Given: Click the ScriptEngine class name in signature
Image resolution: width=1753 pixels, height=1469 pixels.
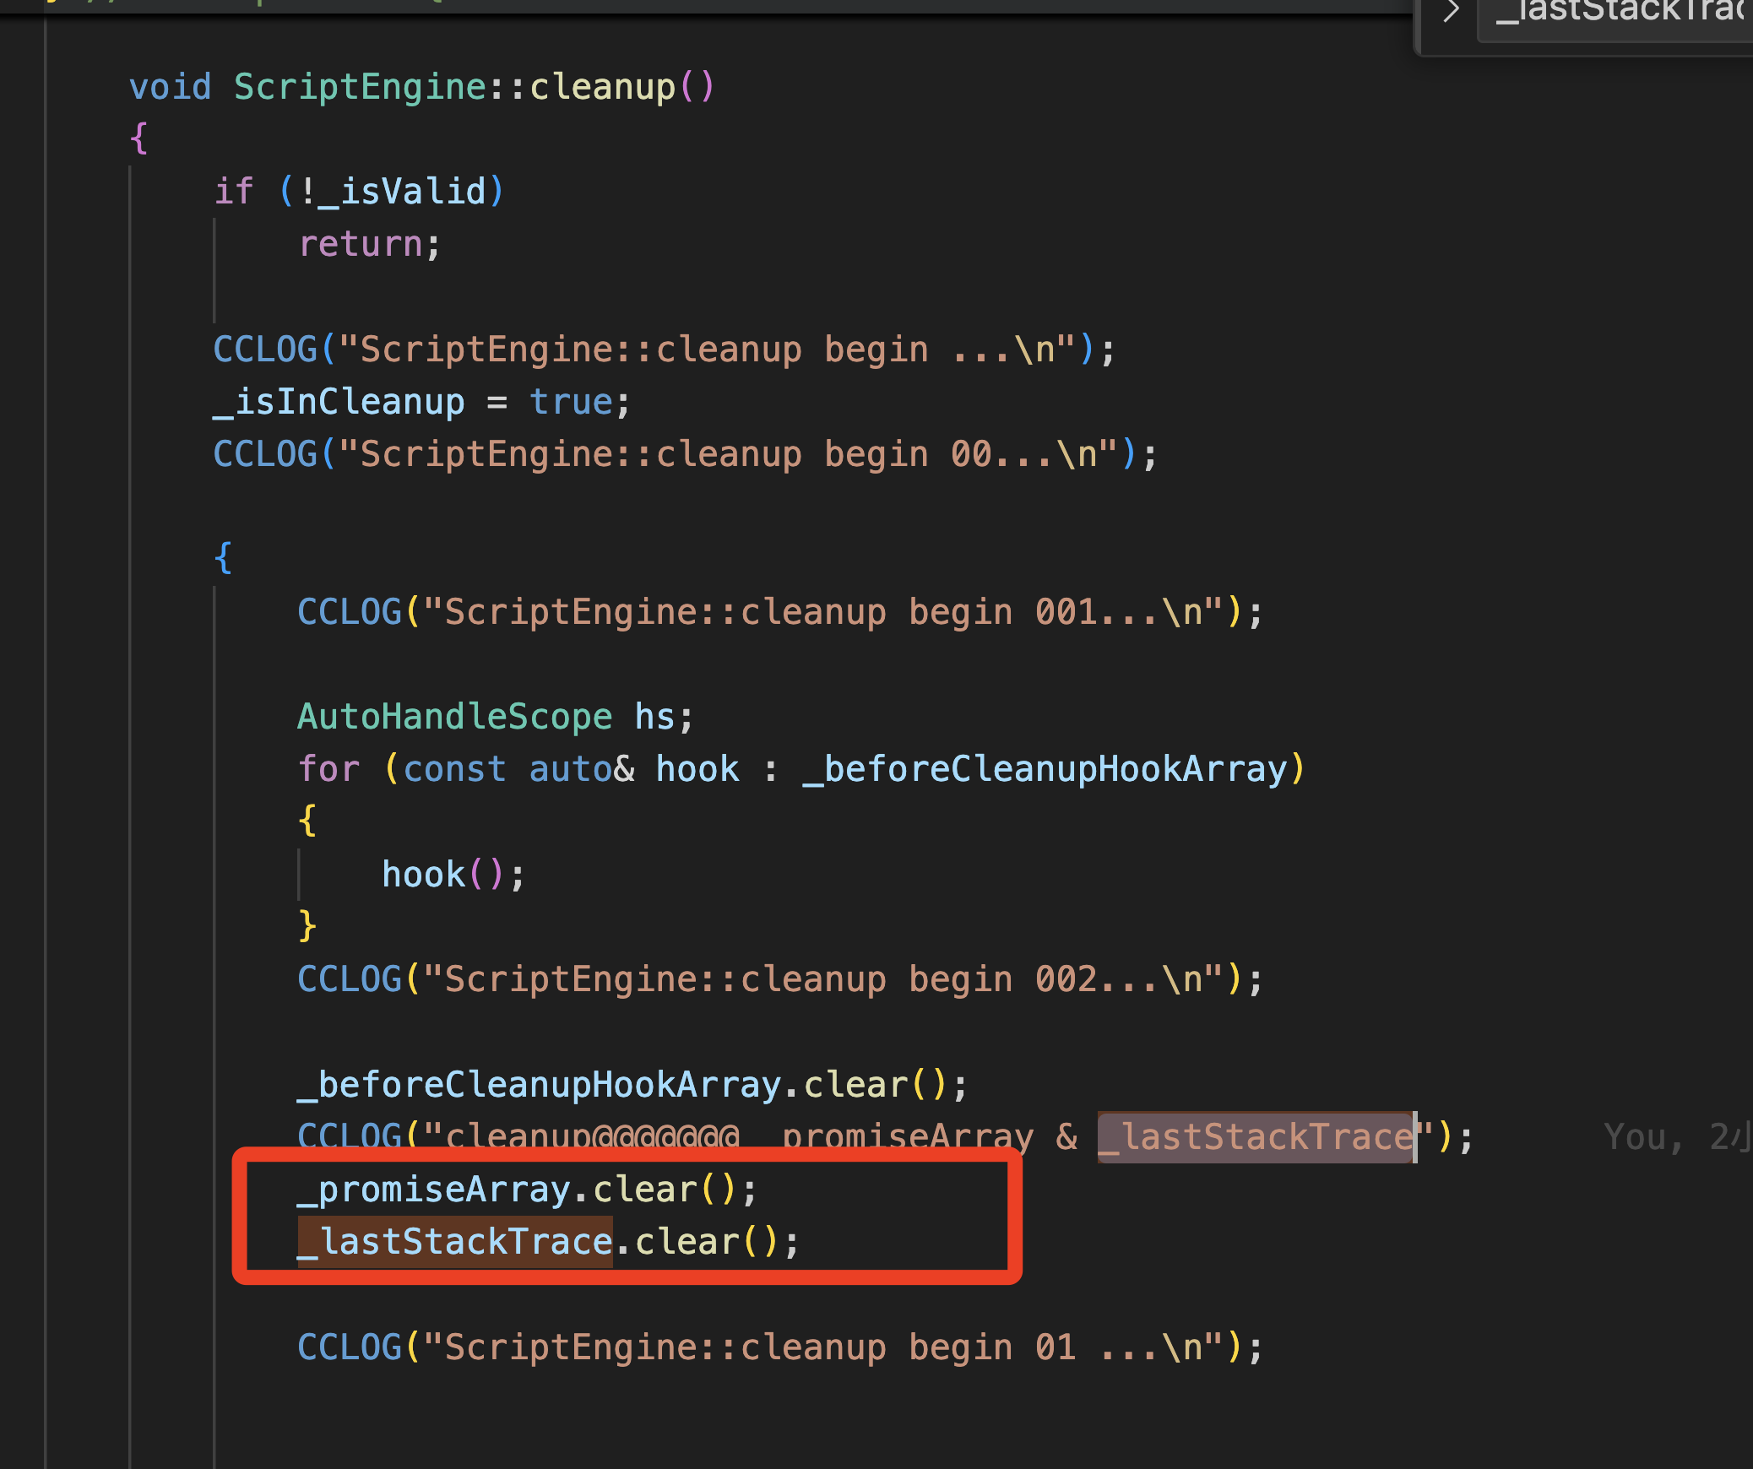Looking at the screenshot, I should click(360, 87).
